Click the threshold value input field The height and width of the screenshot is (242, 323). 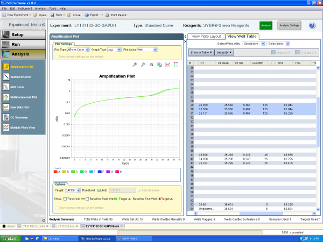[x=122, y=190]
